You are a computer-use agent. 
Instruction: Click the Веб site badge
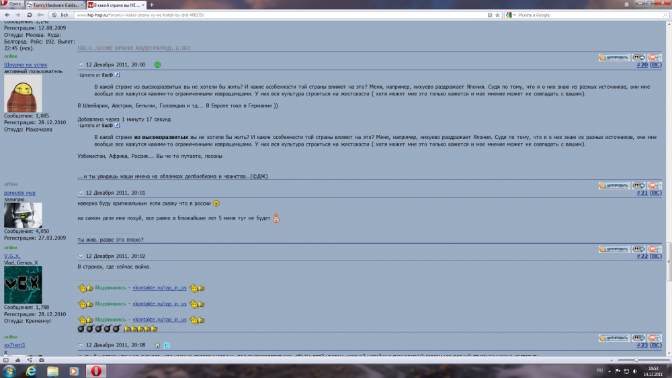pyautogui.click(x=60, y=15)
